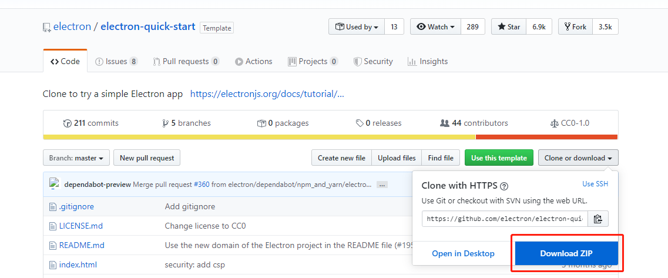Click the Use this template button
Viewport: 668px width, 278px height.
click(x=499, y=158)
